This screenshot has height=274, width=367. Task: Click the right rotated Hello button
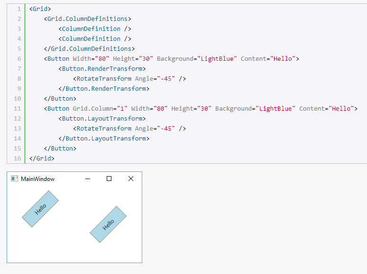point(108,225)
